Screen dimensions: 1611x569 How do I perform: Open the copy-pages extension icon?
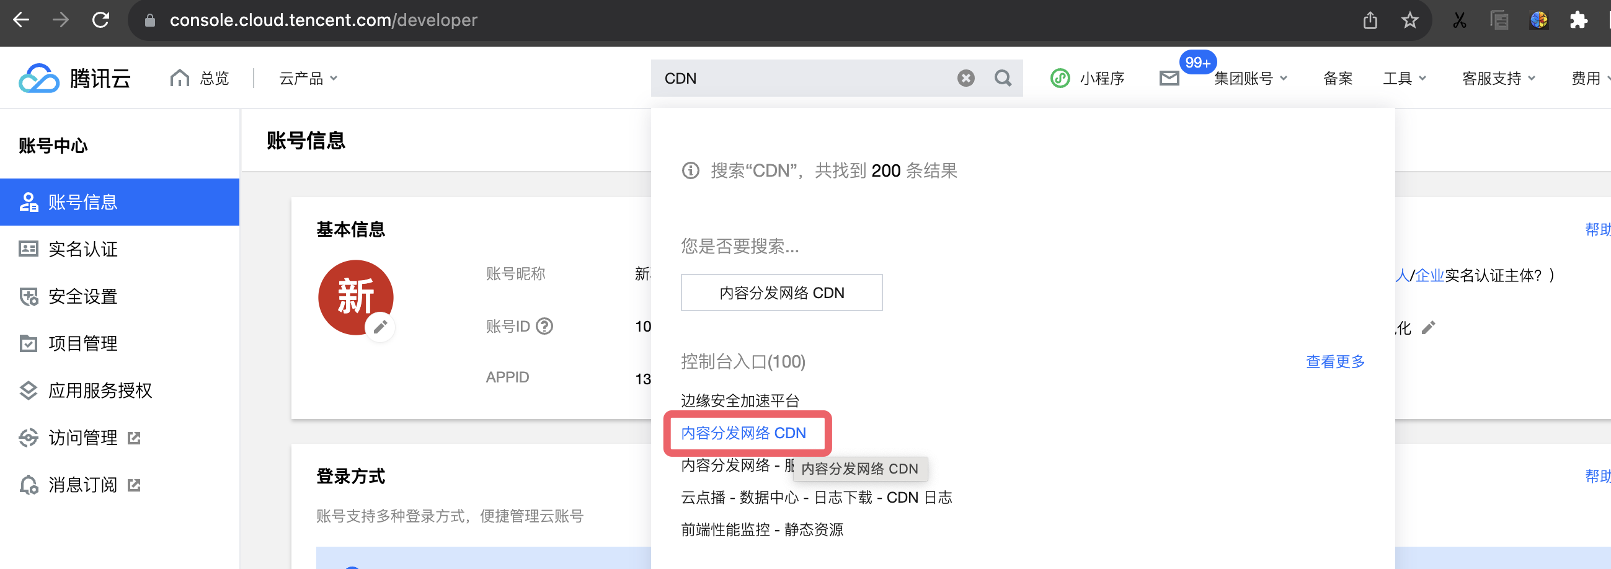(x=1499, y=20)
